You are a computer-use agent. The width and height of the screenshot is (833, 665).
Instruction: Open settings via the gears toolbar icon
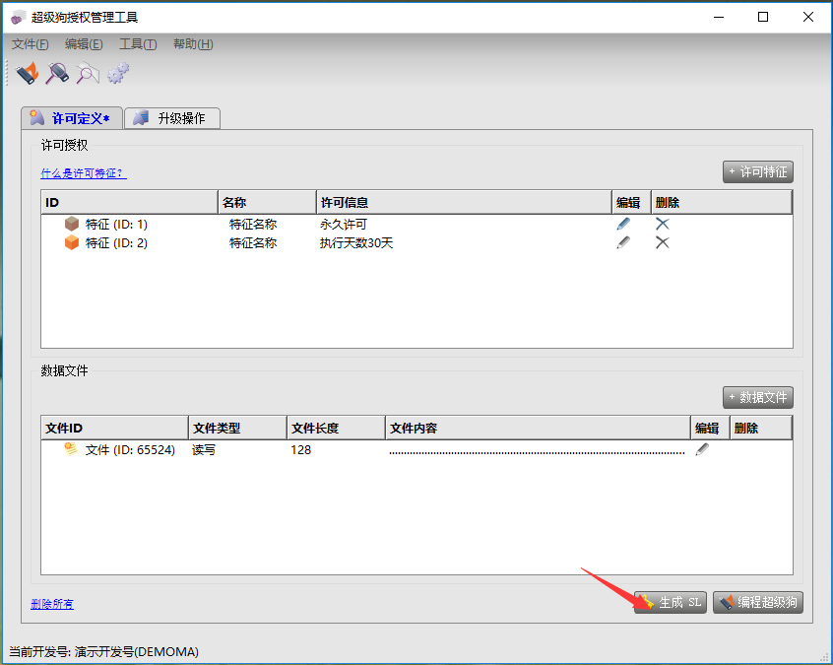click(118, 73)
